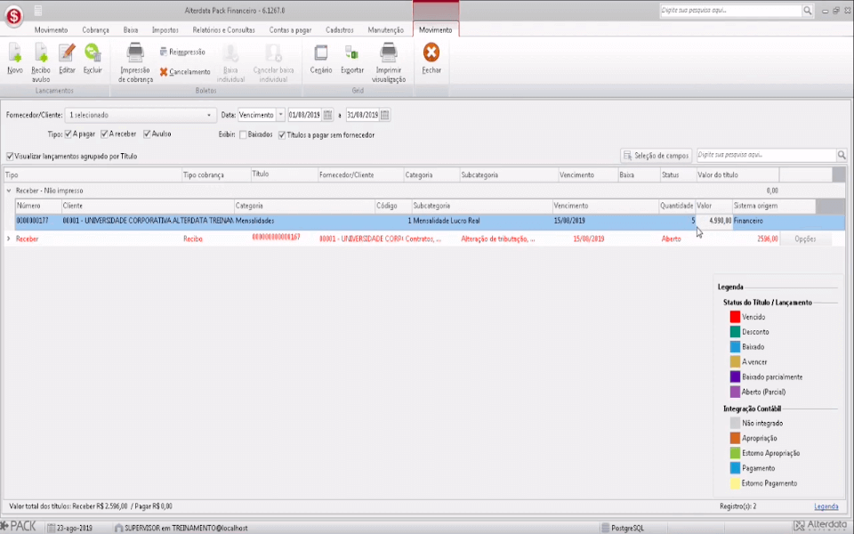The height and width of the screenshot is (534, 854).
Task: Open the Impostos menu tab
Action: point(165,30)
